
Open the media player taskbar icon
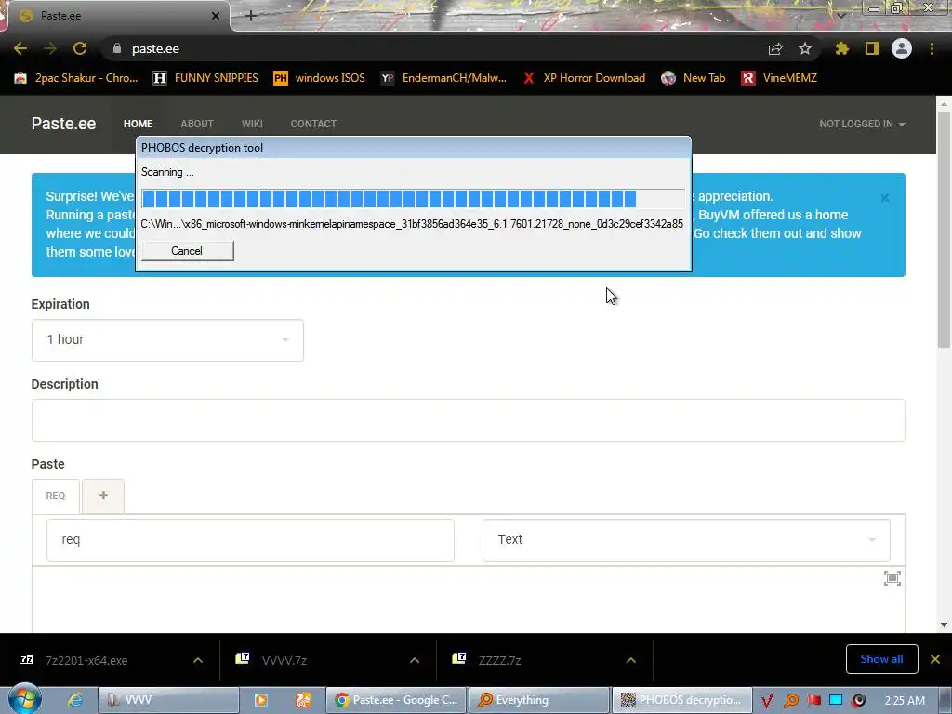[x=260, y=700]
